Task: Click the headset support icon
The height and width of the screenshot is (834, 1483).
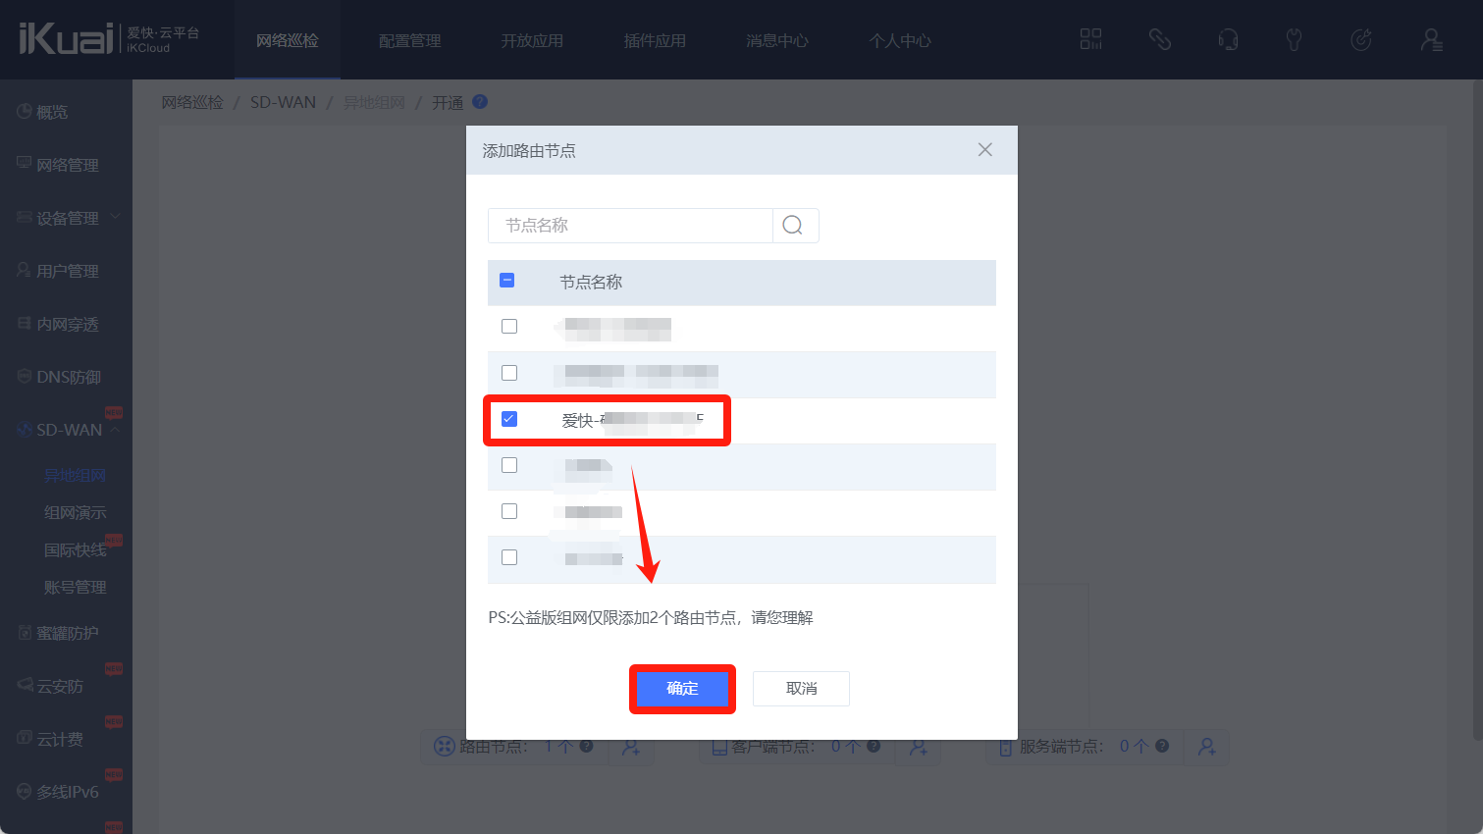Action: click(1227, 39)
